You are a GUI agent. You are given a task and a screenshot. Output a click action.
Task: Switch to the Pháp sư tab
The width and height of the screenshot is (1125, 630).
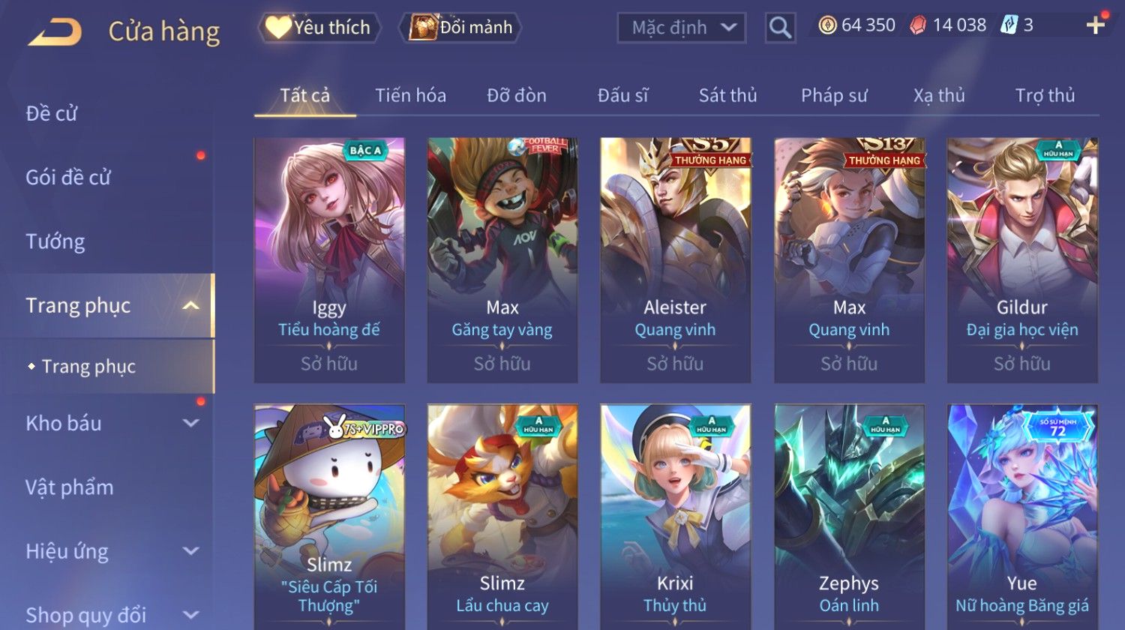834,95
